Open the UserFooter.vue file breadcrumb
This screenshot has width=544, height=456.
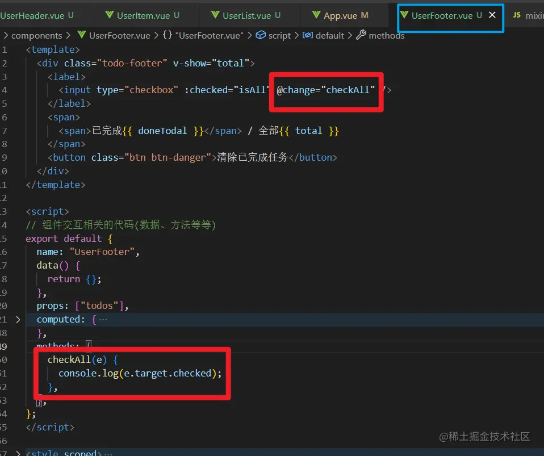(x=119, y=35)
